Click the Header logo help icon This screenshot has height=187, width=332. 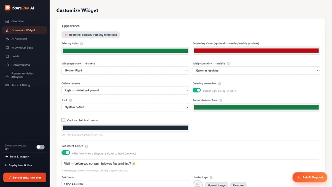pos(211,177)
